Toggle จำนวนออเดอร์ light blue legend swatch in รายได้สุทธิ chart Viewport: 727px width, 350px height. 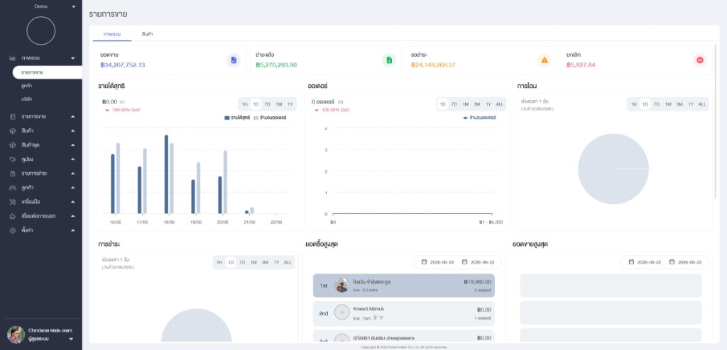(256, 118)
